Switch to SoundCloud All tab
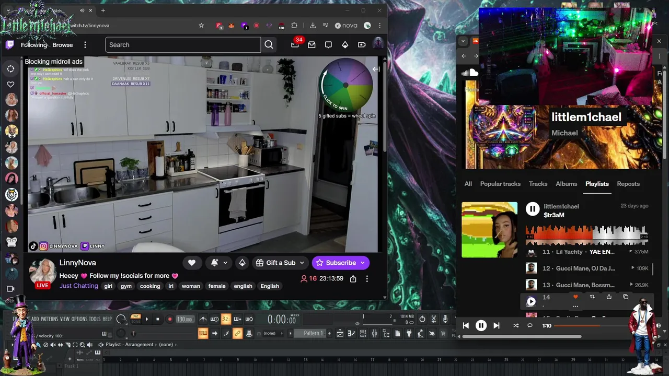This screenshot has height=376, width=669. pos(468,184)
